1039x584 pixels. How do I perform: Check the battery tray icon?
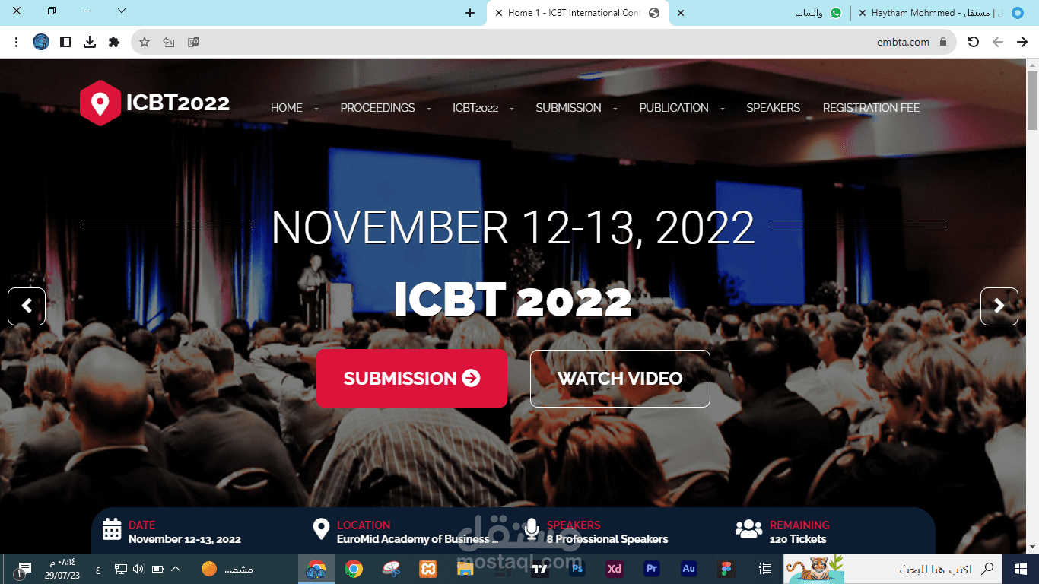point(157,569)
